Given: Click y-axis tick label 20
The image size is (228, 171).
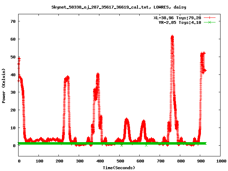Looking at the screenshot, I should click(13, 110).
